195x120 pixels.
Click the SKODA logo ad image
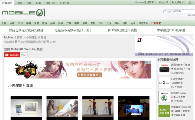pos(164,97)
